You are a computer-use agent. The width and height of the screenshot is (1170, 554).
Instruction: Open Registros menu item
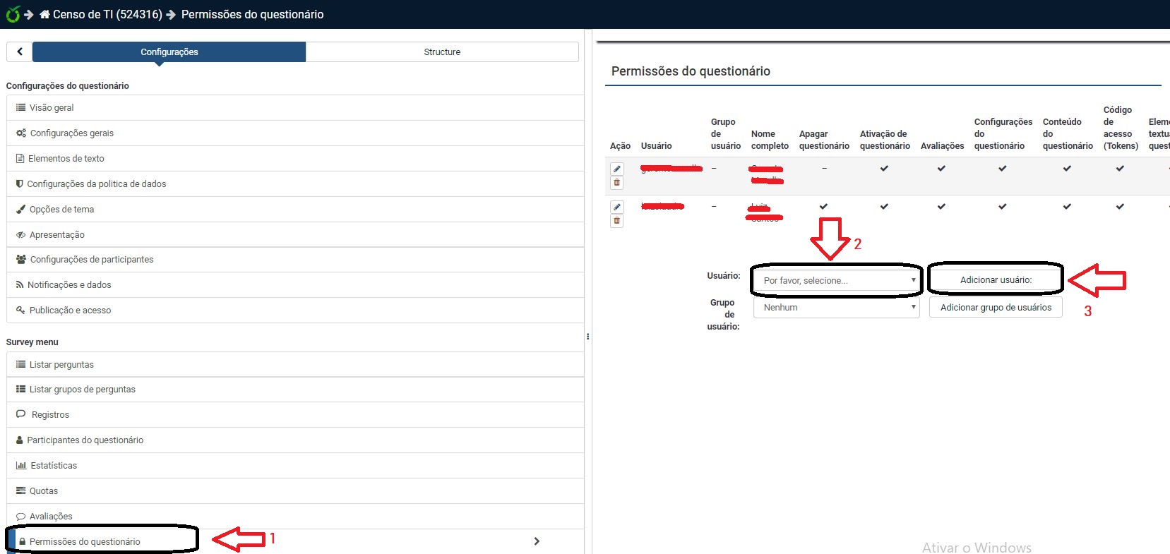point(295,414)
